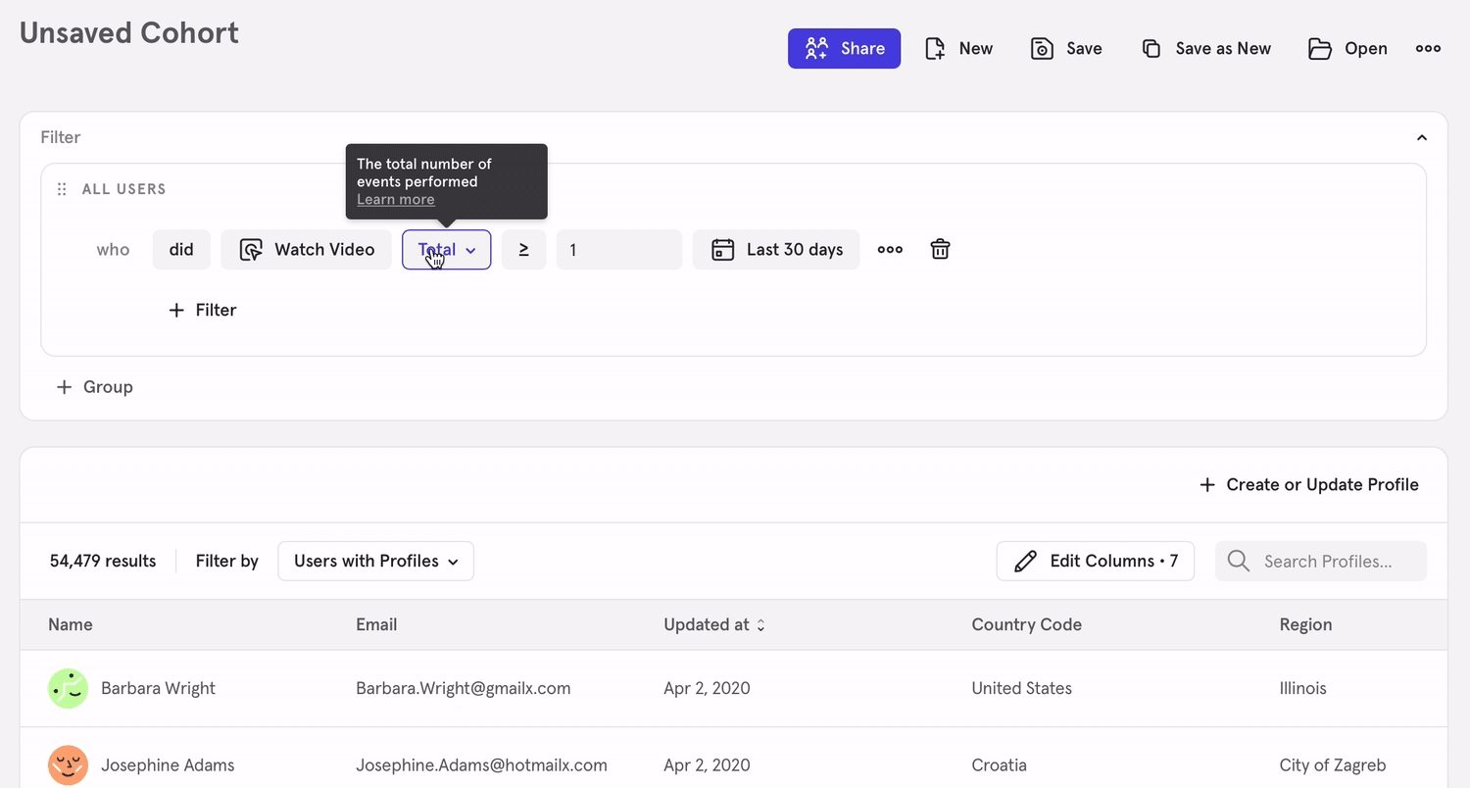Open the Last 30 days date picker
1470x788 pixels.
tap(776, 250)
